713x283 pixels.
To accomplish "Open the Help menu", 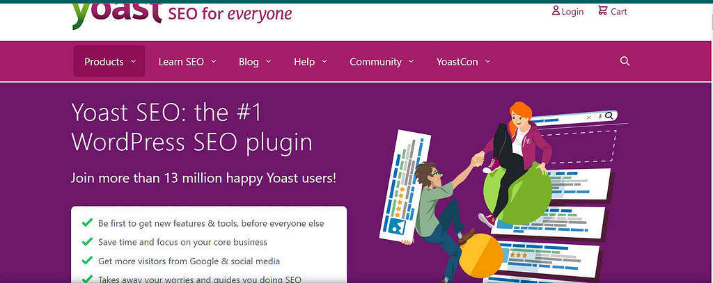I will tap(310, 61).
